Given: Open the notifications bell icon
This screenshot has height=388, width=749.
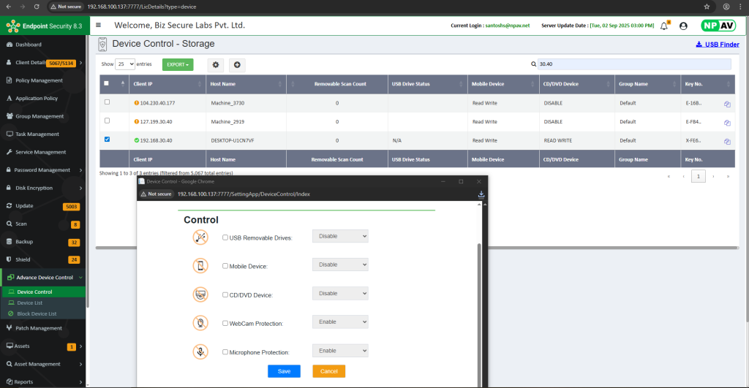Looking at the screenshot, I should tap(664, 26).
